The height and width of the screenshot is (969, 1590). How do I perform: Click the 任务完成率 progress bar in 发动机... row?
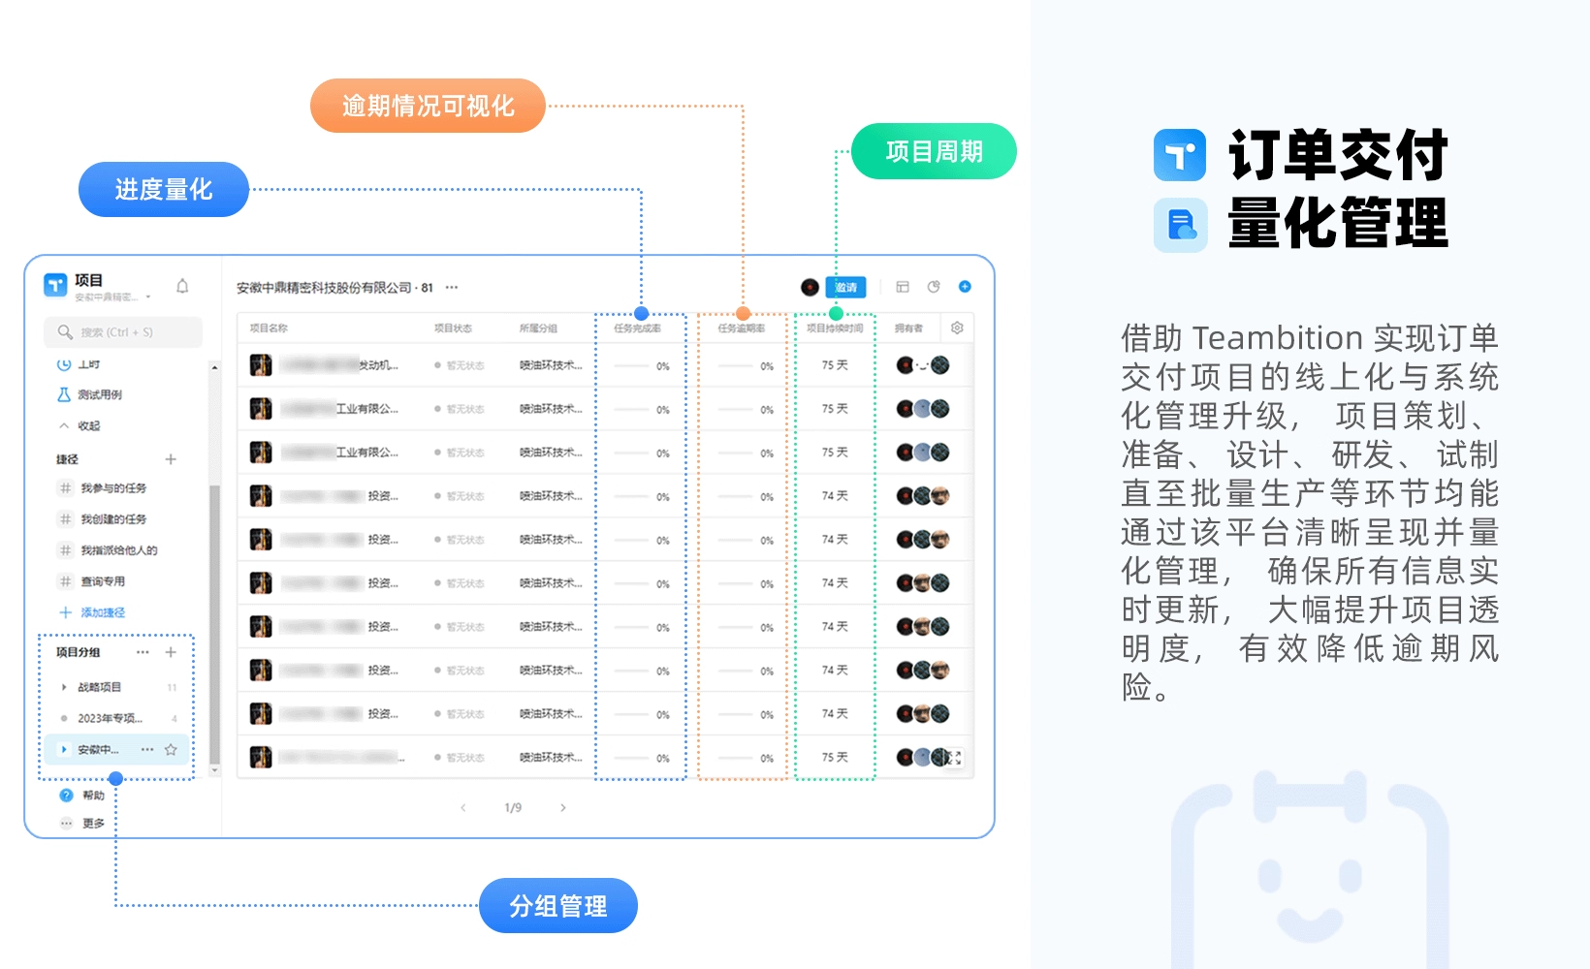tap(631, 366)
